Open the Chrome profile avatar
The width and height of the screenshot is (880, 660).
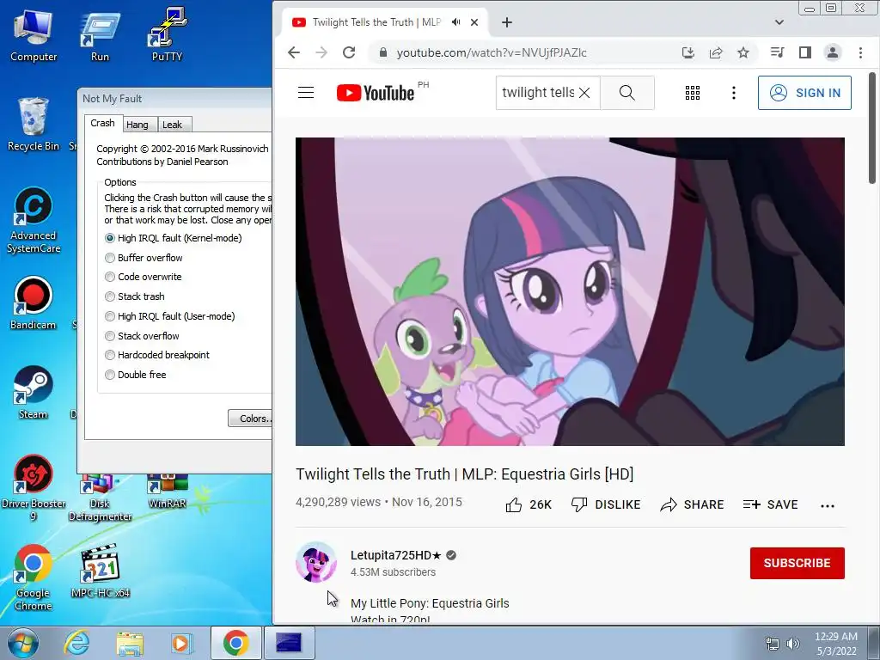pyautogui.click(x=832, y=52)
